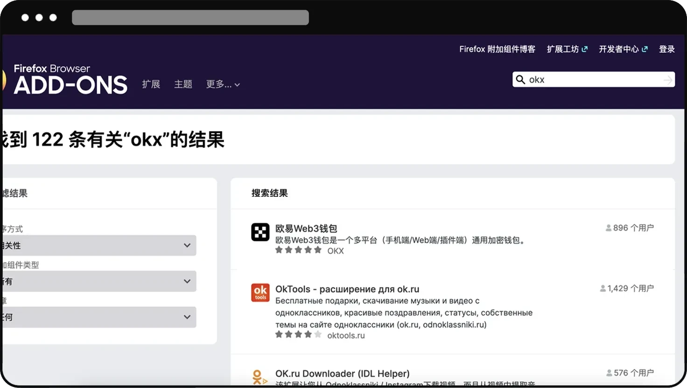
Task: Open the 扩展工坊 link
Action: tap(563, 49)
